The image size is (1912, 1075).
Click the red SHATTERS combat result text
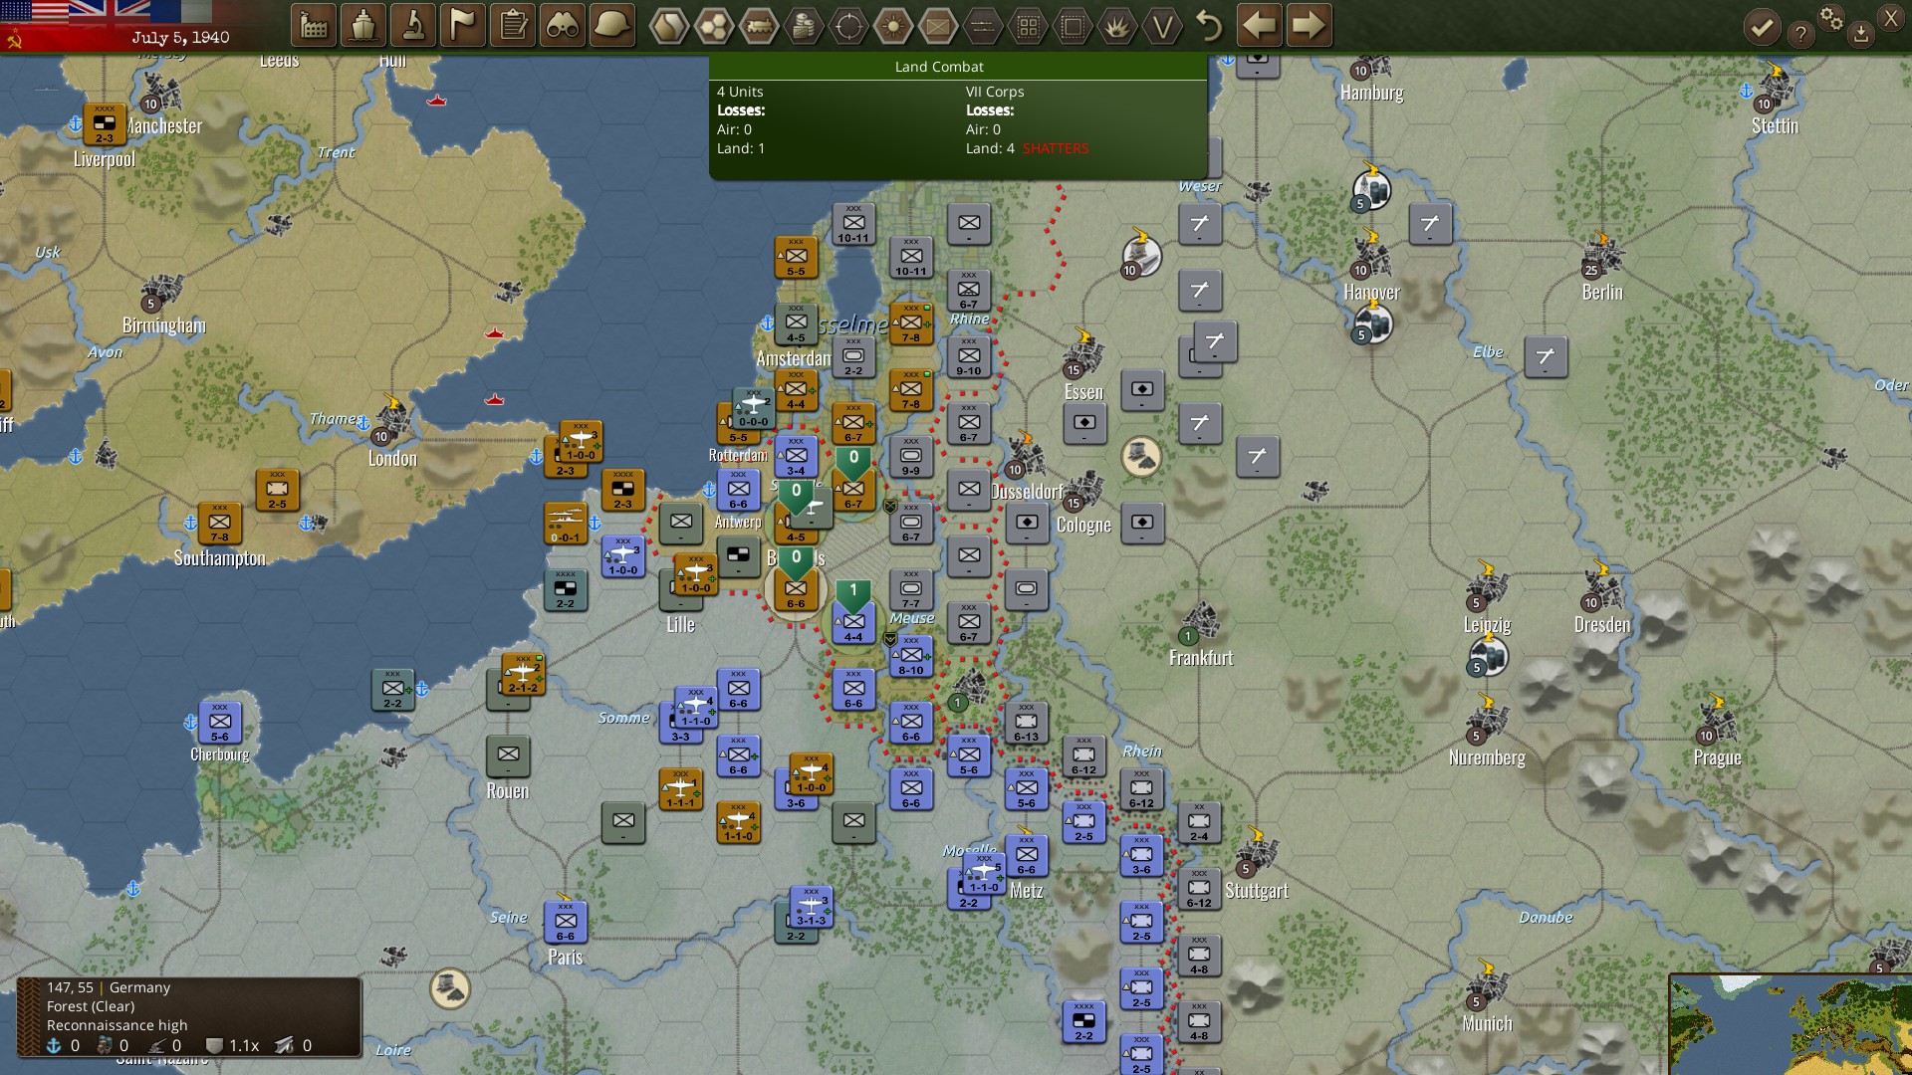pyautogui.click(x=1056, y=148)
